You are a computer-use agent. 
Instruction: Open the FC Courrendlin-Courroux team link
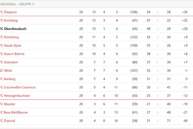(x=18, y=87)
